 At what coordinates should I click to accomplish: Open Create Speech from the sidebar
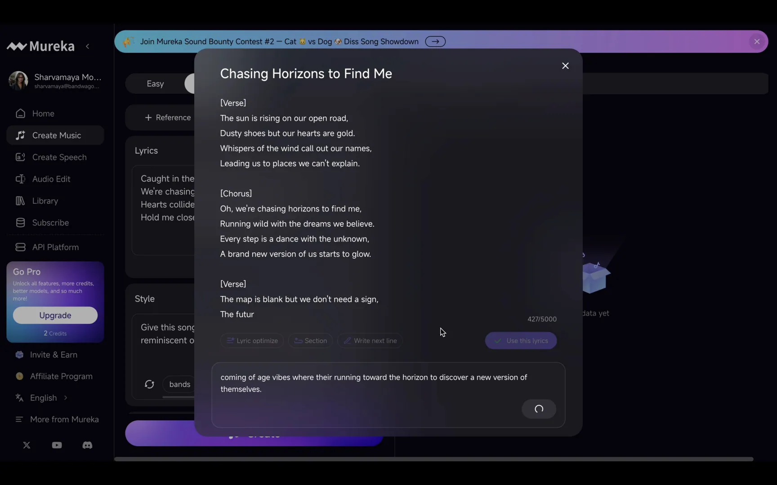[59, 157]
